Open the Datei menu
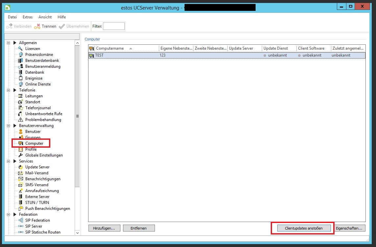 tap(12, 17)
